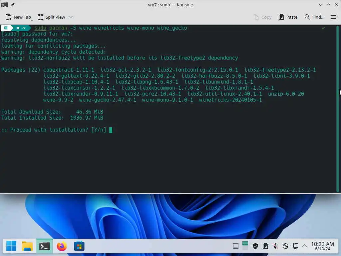The width and height of the screenshot is (341, 256).
Task: Click the muted volume tray icon
Action: [x=275, y=246]
